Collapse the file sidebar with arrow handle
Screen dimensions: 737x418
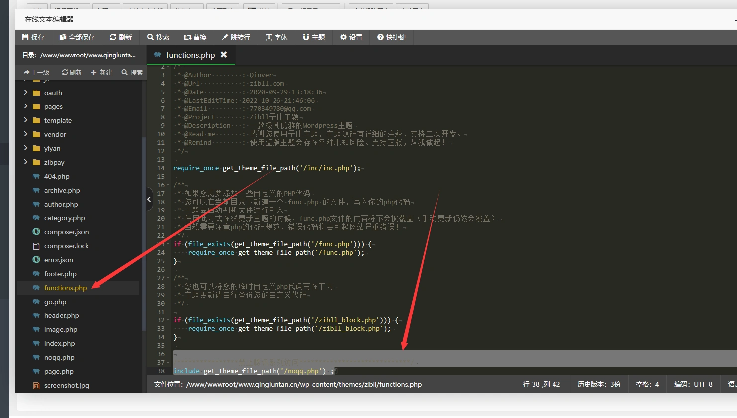149,199
